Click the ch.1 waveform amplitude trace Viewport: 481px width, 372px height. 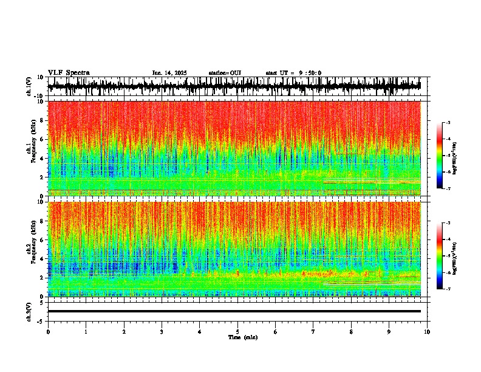click(234, 86)
